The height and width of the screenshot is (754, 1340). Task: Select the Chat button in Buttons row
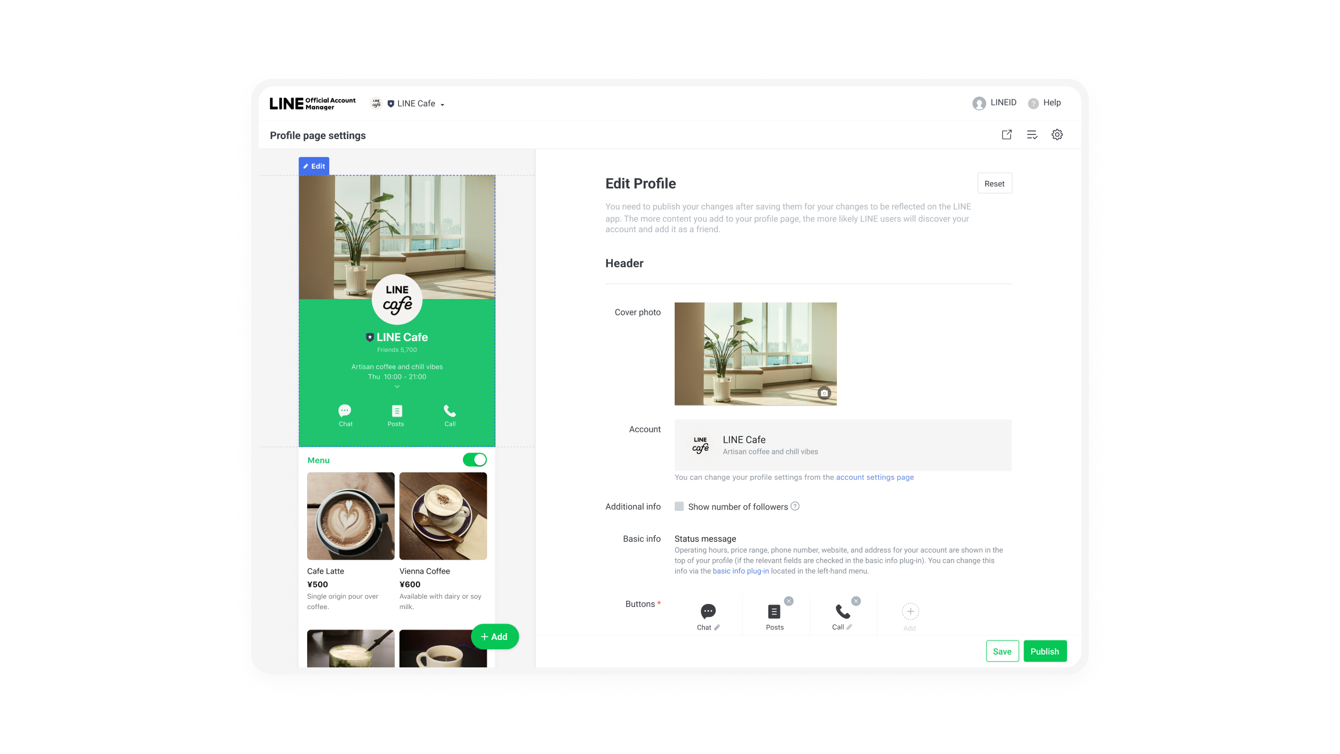pos(708,616)
